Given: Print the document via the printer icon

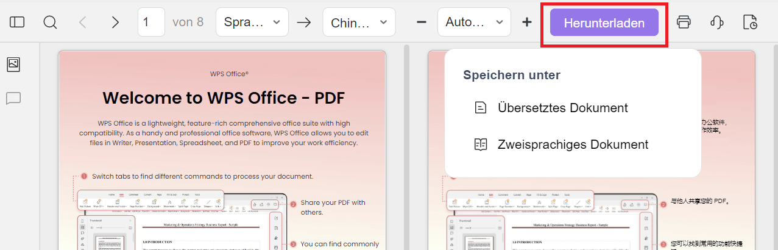Looking at the screenshot, I should click(x=684, y=23).
